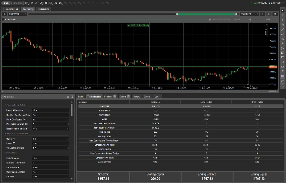Open the Events tab
Image resolution: width=286 pixels, height=183 pixels.
[147, 97]
